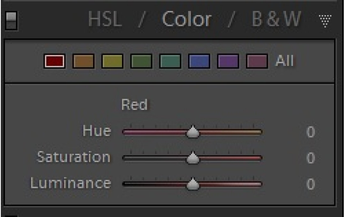345x217 pixels.
Task: Click the Saturation value field showing 0
Action: (310, 158)
